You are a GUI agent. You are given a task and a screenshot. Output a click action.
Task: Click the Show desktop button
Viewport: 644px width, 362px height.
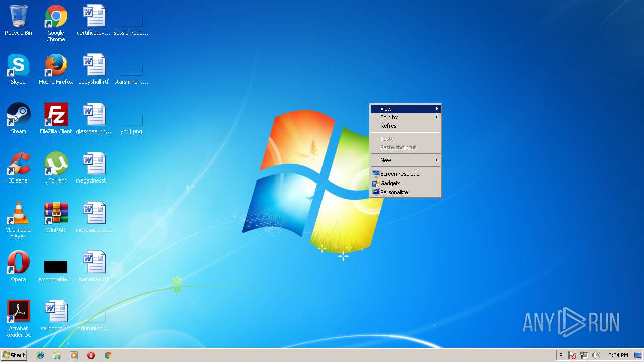click(x=638, y=355)
